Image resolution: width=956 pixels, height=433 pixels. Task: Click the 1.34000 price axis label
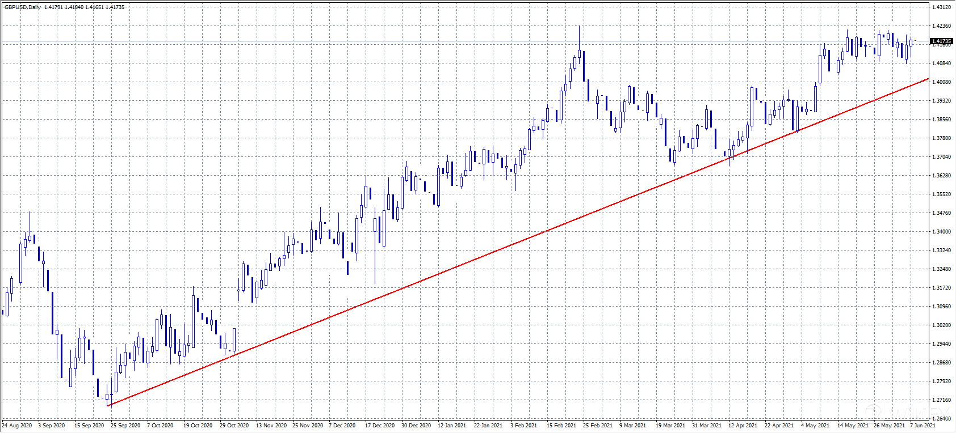(941, 232)
